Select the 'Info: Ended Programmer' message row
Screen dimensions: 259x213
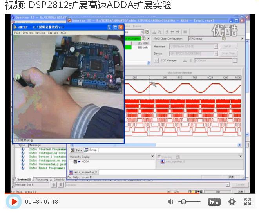coord(47,168)
